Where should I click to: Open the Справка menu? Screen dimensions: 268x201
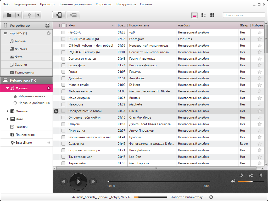tap(146, 4)
